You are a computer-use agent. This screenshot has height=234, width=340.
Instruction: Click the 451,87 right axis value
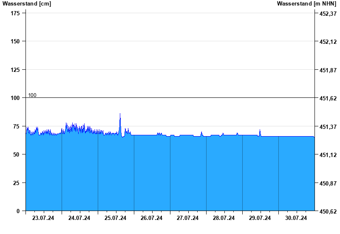[328, 70]
